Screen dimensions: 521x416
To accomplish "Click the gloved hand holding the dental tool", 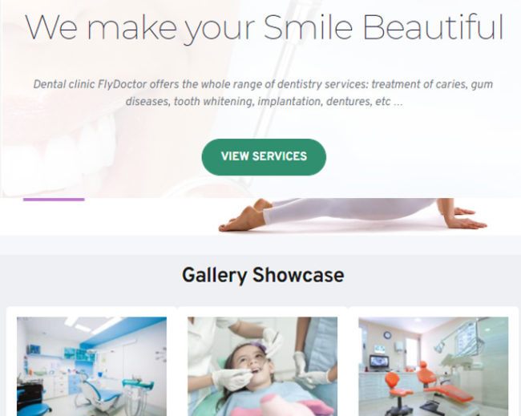I will pyautogui.click(x=233, y=379).
